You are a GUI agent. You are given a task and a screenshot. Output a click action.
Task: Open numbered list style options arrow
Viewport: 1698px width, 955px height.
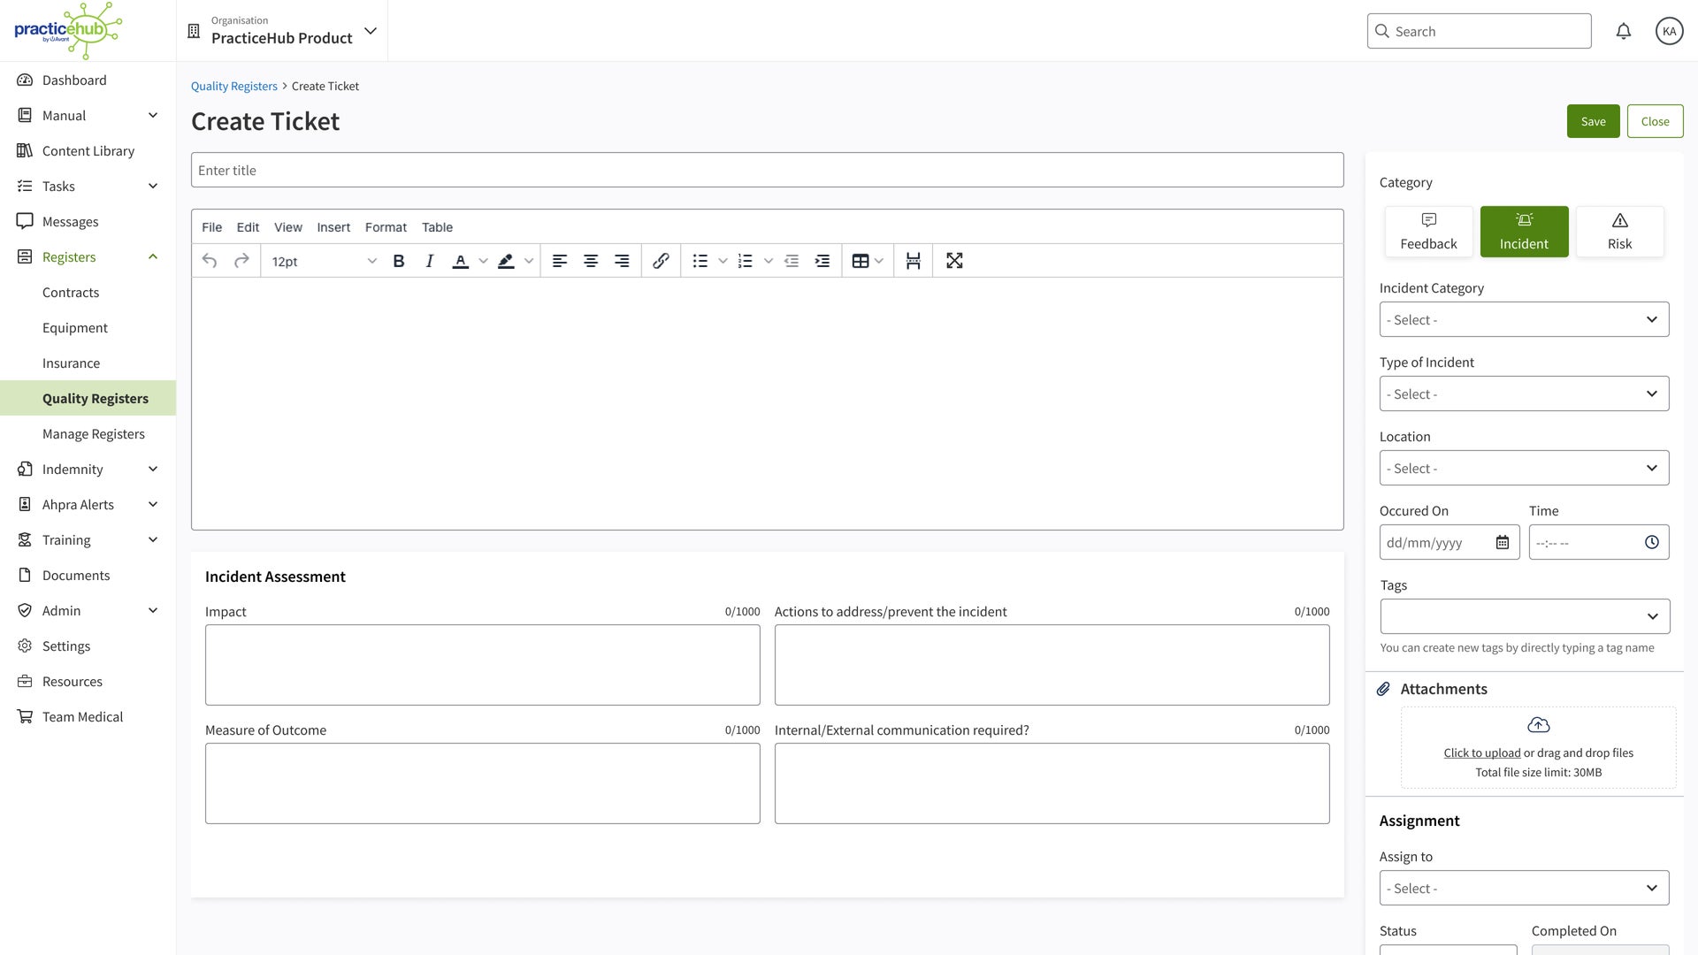tap(769, 261)
